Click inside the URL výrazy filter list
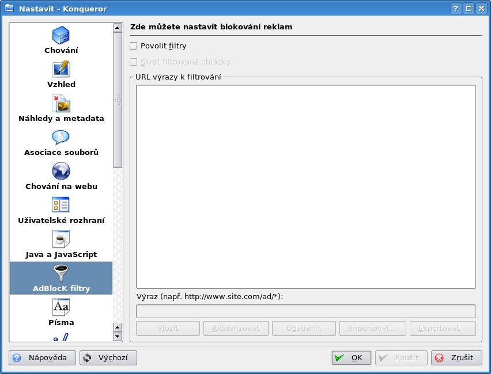The image size is (491, 374). coord(306,187)
